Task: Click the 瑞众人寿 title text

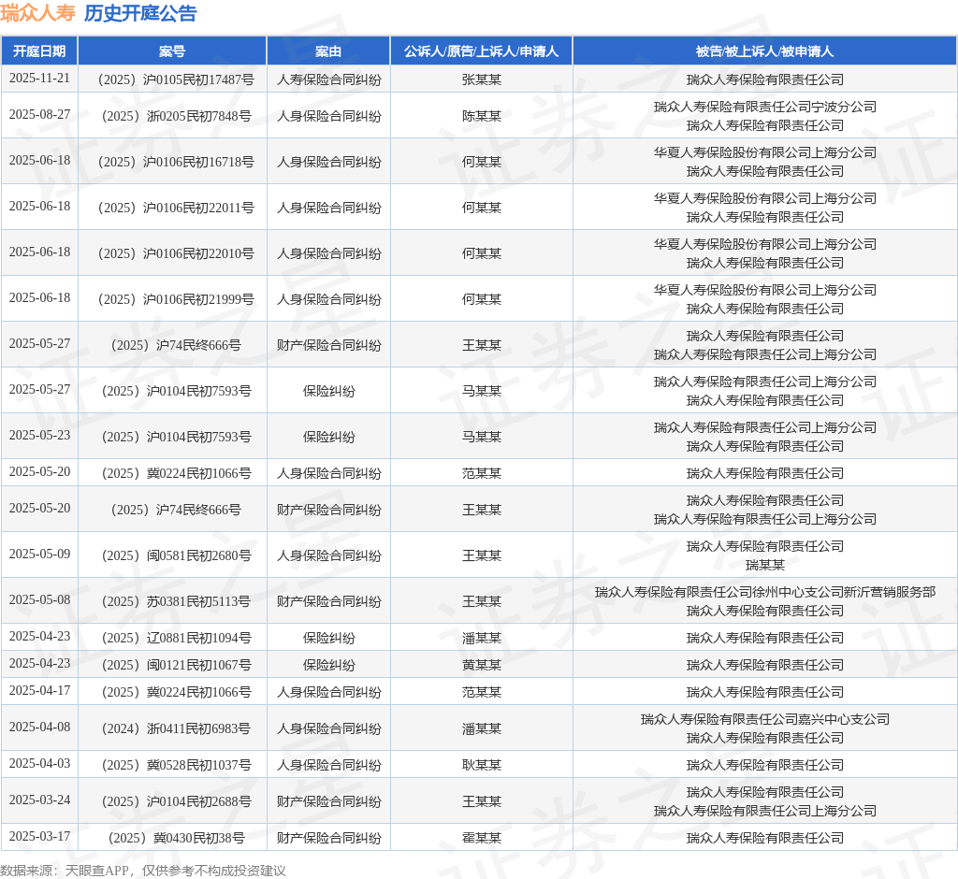Action: click(x=37, y=13)
